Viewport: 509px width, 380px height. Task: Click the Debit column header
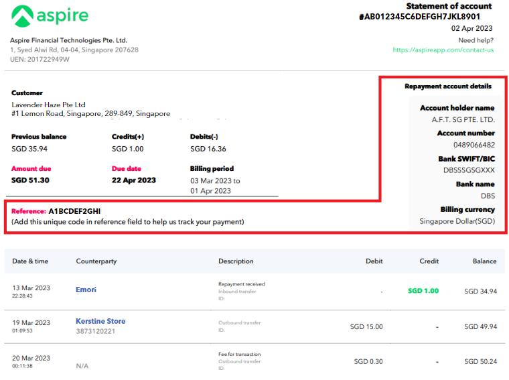tap(374, 261)
